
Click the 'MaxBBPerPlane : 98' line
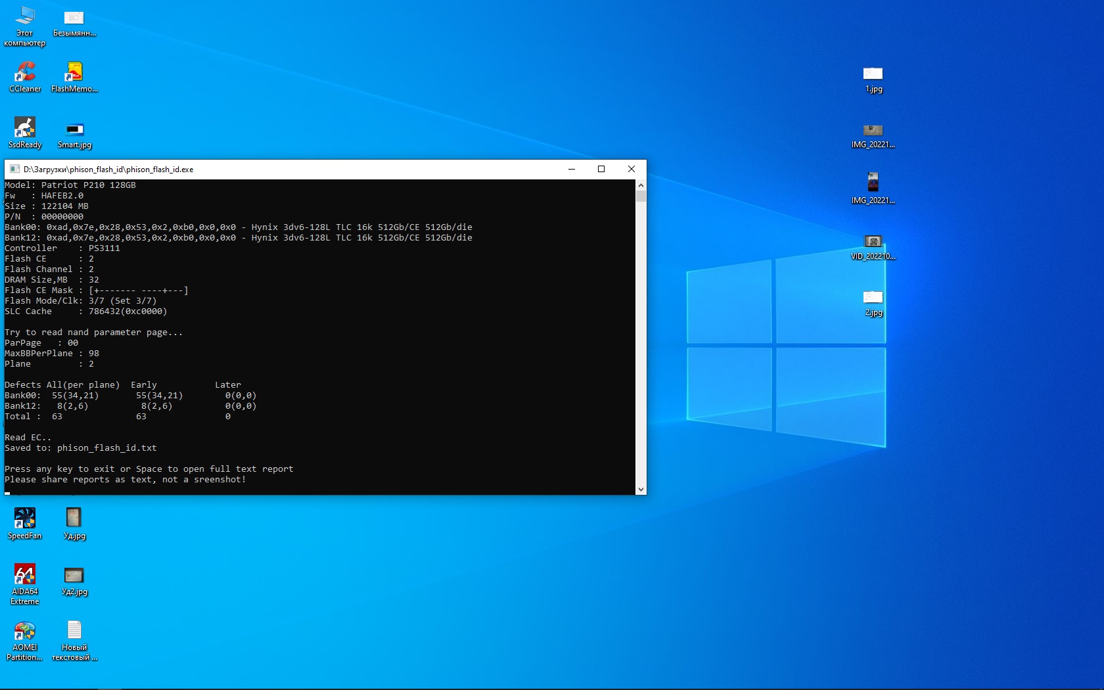coord(52,354)
